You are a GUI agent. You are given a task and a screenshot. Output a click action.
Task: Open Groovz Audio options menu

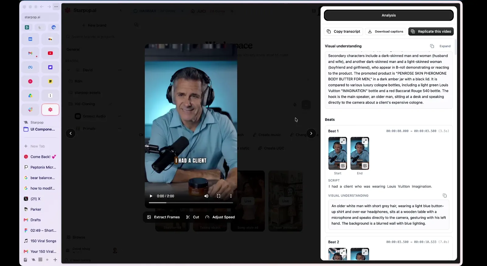coord(120,116)
